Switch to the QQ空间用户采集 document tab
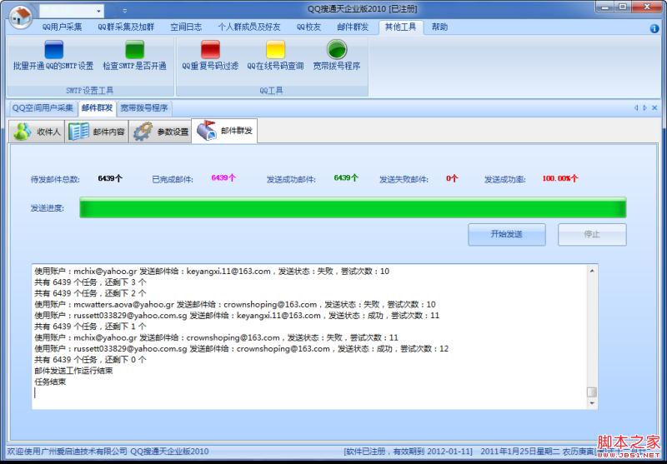Image resolution: width=667 pixels, height=464 pixels. pos(43,107)
